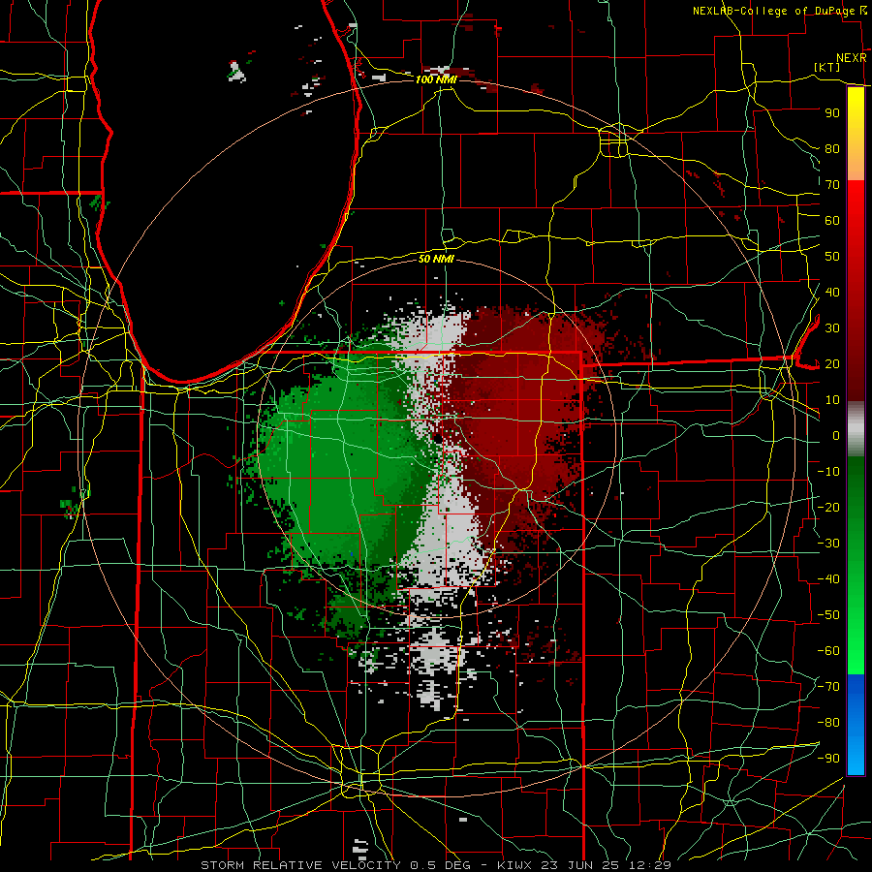Click the -20 value on the velocity scale

[828, 508]
